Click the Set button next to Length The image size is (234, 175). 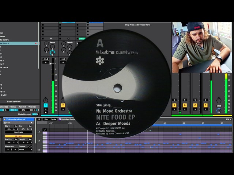30,139
